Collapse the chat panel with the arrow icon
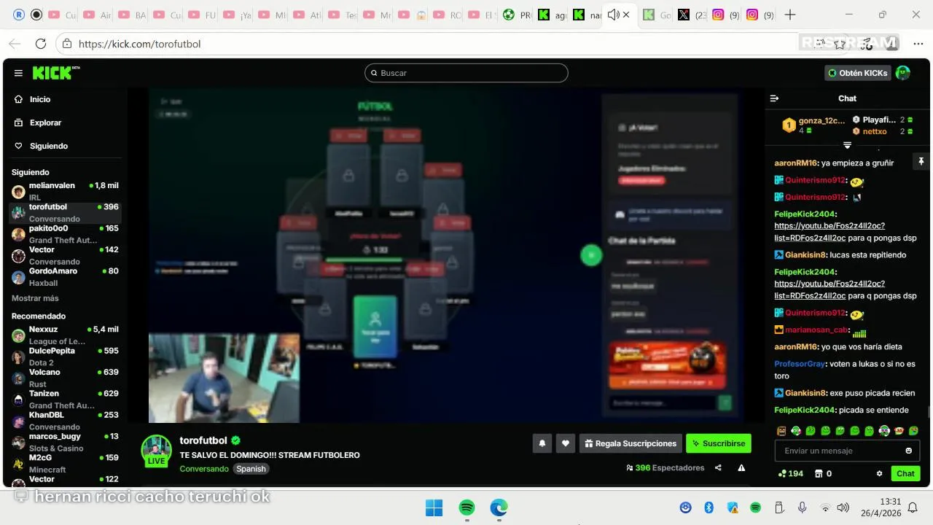 pos(774,98)
